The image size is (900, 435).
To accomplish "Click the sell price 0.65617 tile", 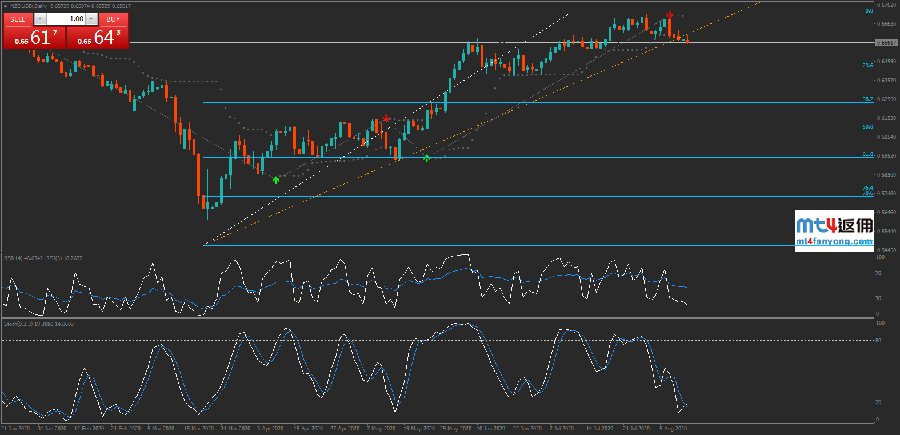I will pos(35,38).
